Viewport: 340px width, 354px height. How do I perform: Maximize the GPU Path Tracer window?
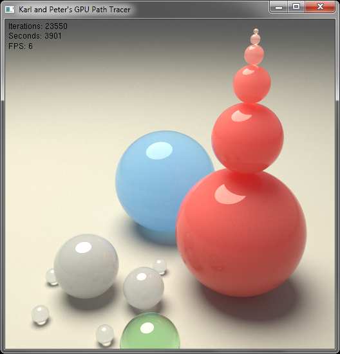296,7
